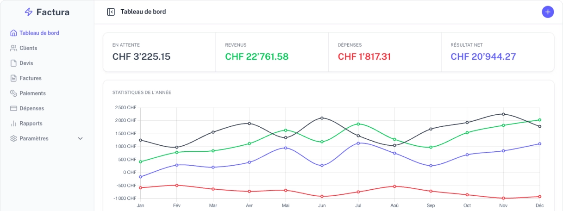Click the Factura lightning bolt logo
Viewport: 563px width, 211px height.
pyautogui.click(x=29, y=12)
